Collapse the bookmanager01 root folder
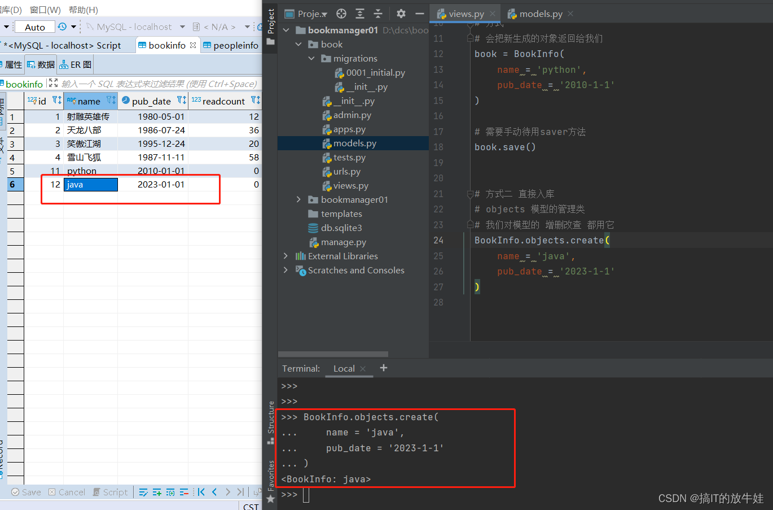 tap(286, 30)
